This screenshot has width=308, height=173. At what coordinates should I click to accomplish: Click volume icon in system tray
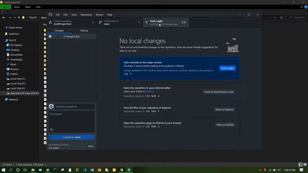coord(279,170)
